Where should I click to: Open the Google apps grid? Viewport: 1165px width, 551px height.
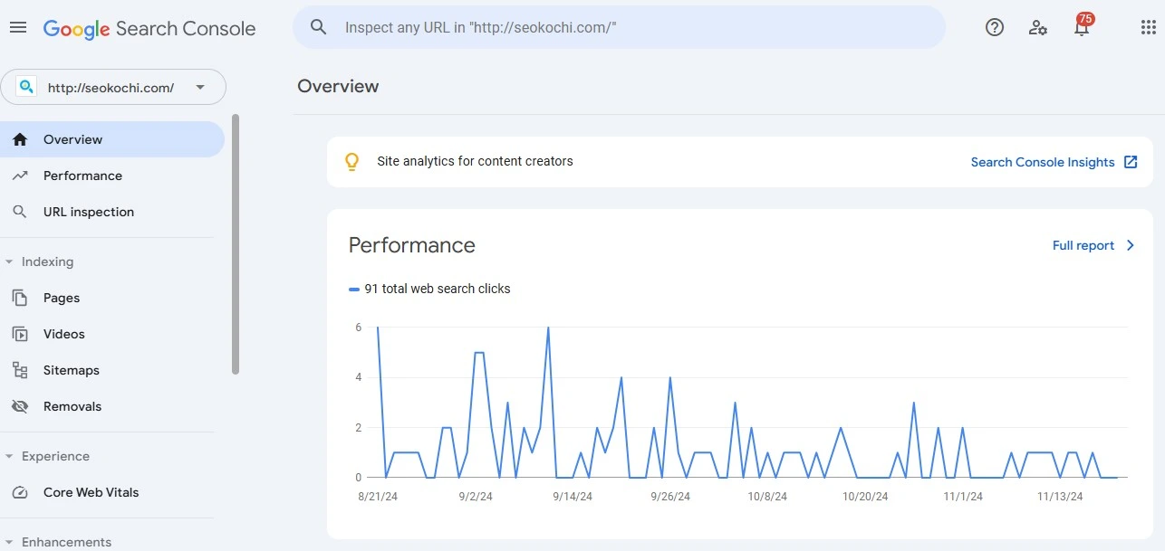click(1148, 27)
